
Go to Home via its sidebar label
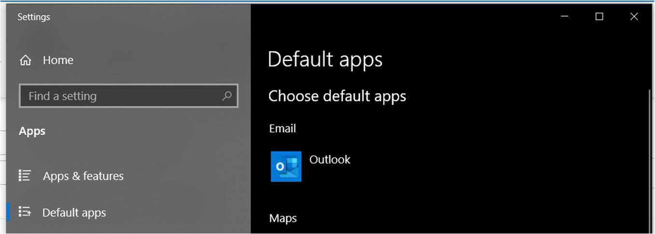(x=58, y=60)
